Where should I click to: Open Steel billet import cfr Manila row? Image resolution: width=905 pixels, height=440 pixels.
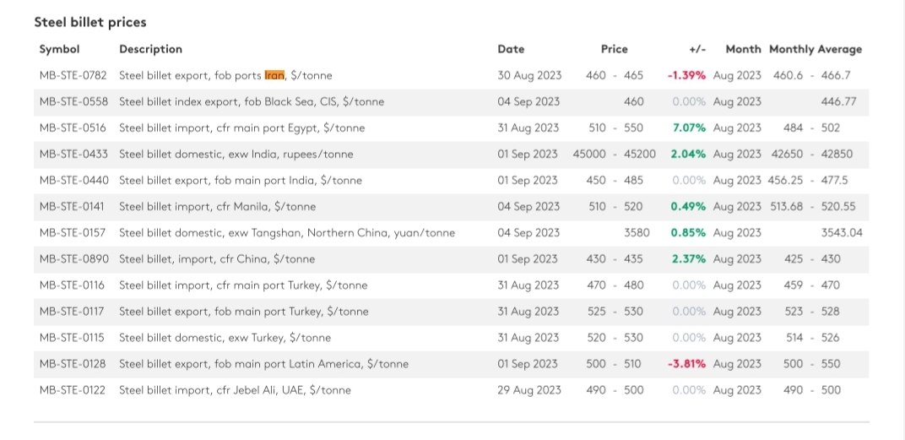click(452, 207)
